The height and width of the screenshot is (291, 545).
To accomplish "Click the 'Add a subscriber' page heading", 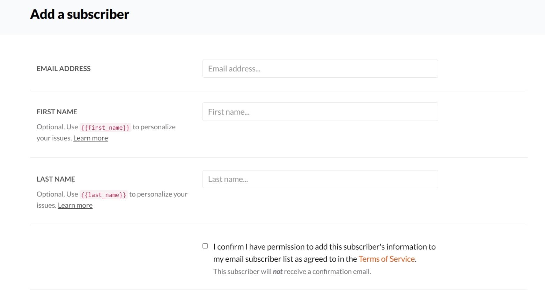I will coord(80,14).
